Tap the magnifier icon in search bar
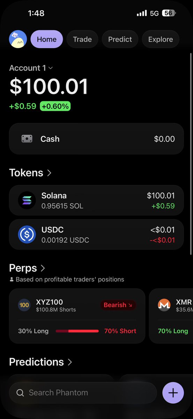The image size is (193, 419). pyautogui.click(x=20, y=393)
